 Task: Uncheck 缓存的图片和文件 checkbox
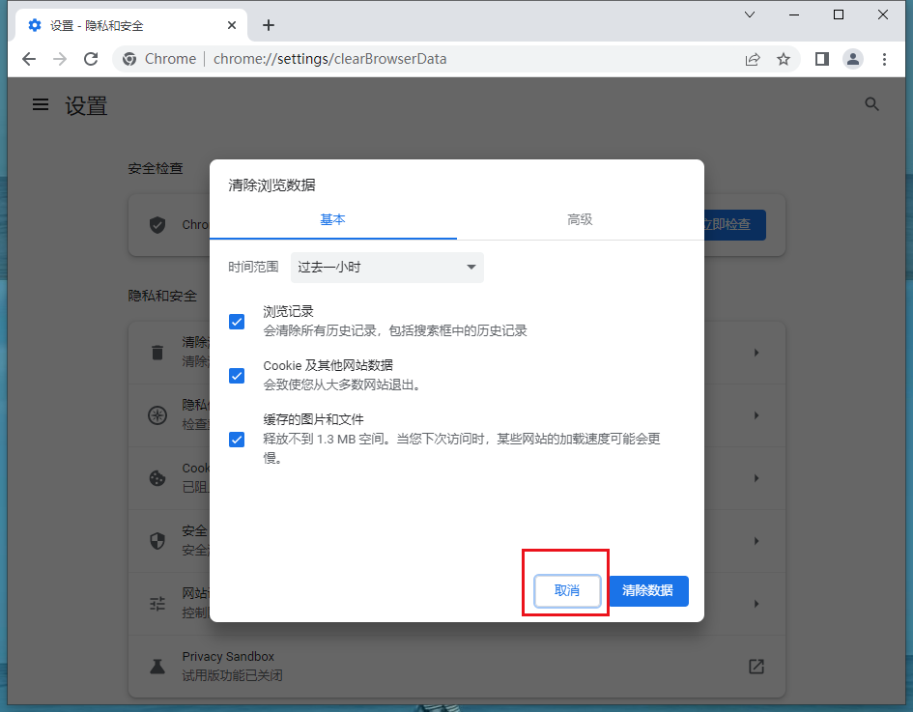[237, 439]
